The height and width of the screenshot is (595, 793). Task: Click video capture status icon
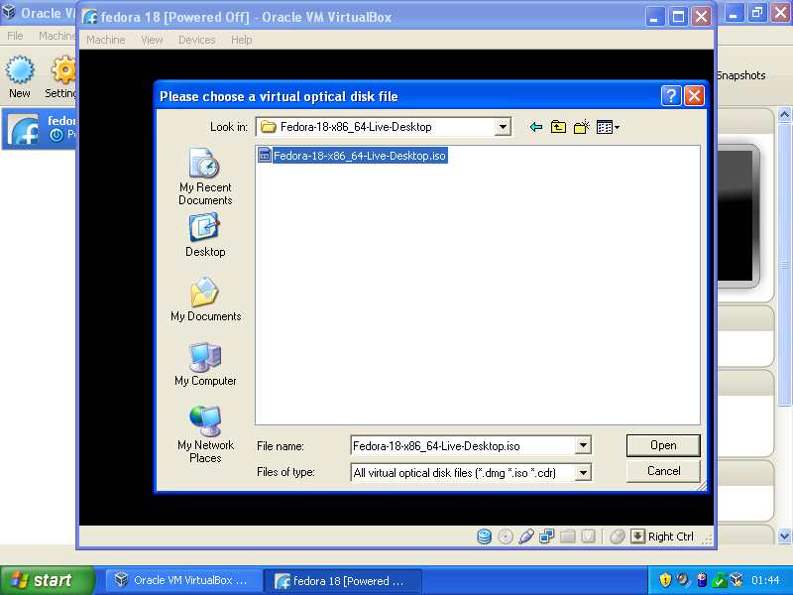pos(588,536)
